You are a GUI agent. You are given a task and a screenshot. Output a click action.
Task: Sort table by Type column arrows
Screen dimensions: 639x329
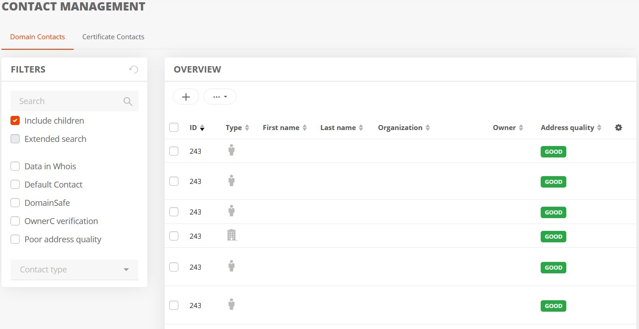click(x=247, y=128)
